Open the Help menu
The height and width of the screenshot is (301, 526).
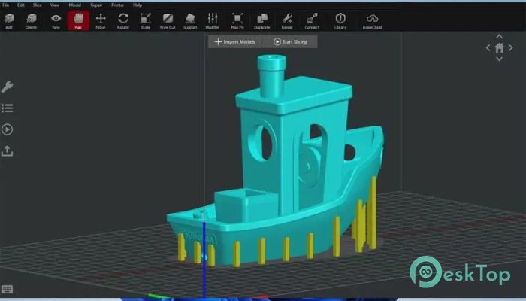138,5
